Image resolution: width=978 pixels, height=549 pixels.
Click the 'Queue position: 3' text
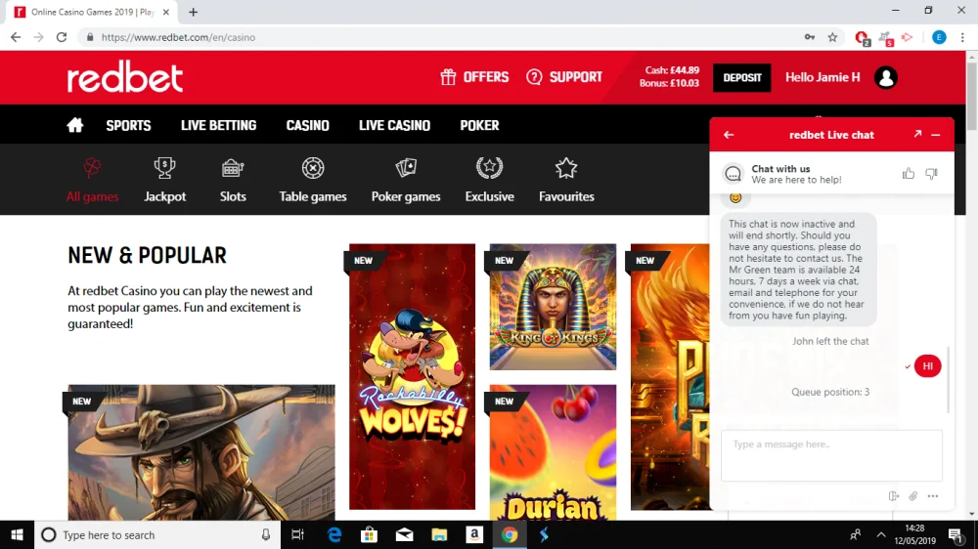(830, 392)
